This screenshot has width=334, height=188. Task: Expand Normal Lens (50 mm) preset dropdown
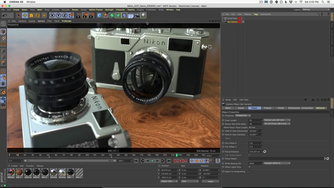click(x=277, y=120)
